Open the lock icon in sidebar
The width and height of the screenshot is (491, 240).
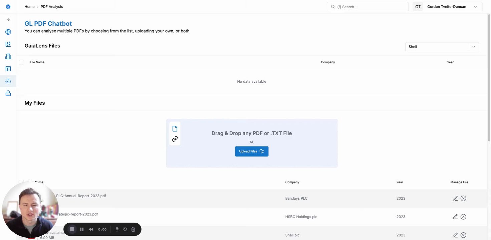8,93
